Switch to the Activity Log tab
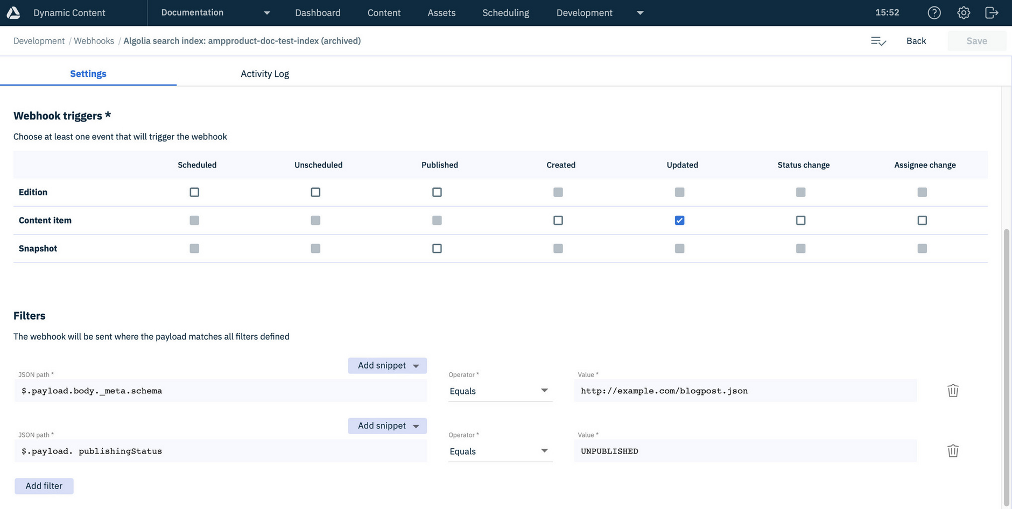This screenshot has height=509, width=1012. click(265, 74)
